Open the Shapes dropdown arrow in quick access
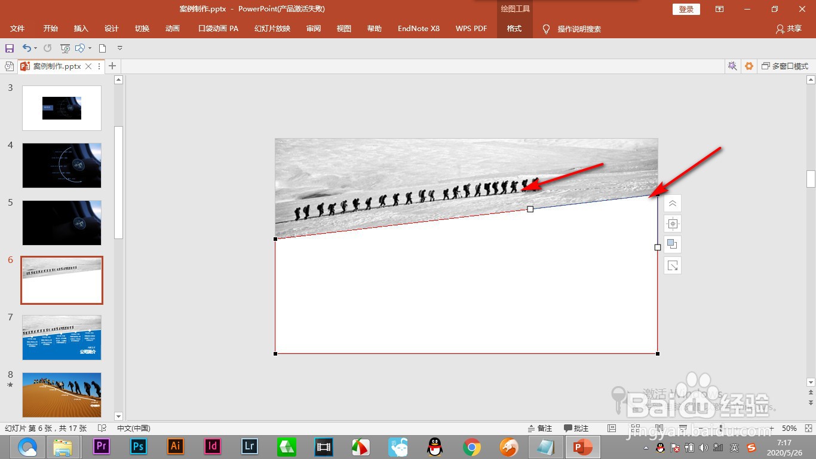The width and height of the screenshot is (816, 459). coord(90,48)
